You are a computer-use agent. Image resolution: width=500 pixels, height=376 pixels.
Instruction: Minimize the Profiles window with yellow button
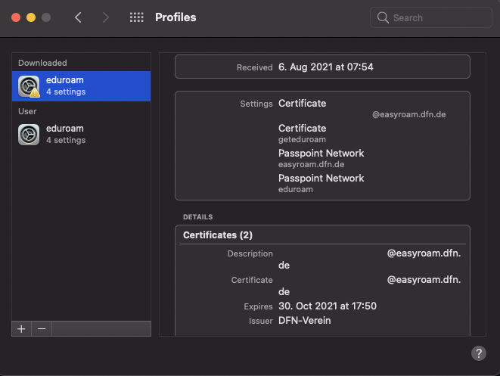[31, 17]
